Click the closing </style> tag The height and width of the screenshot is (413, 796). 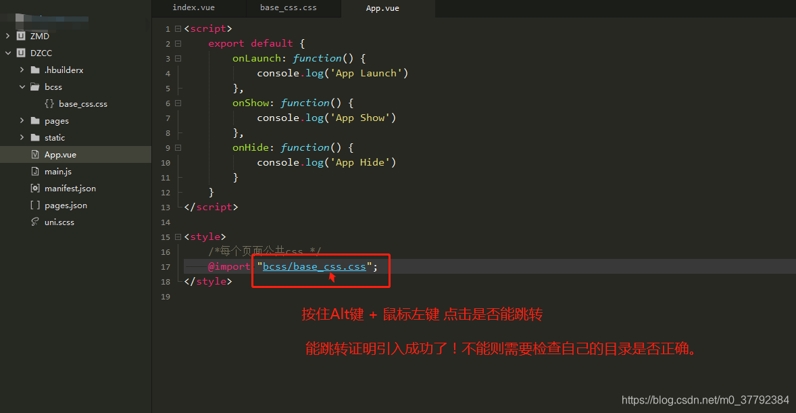point(208,281)
